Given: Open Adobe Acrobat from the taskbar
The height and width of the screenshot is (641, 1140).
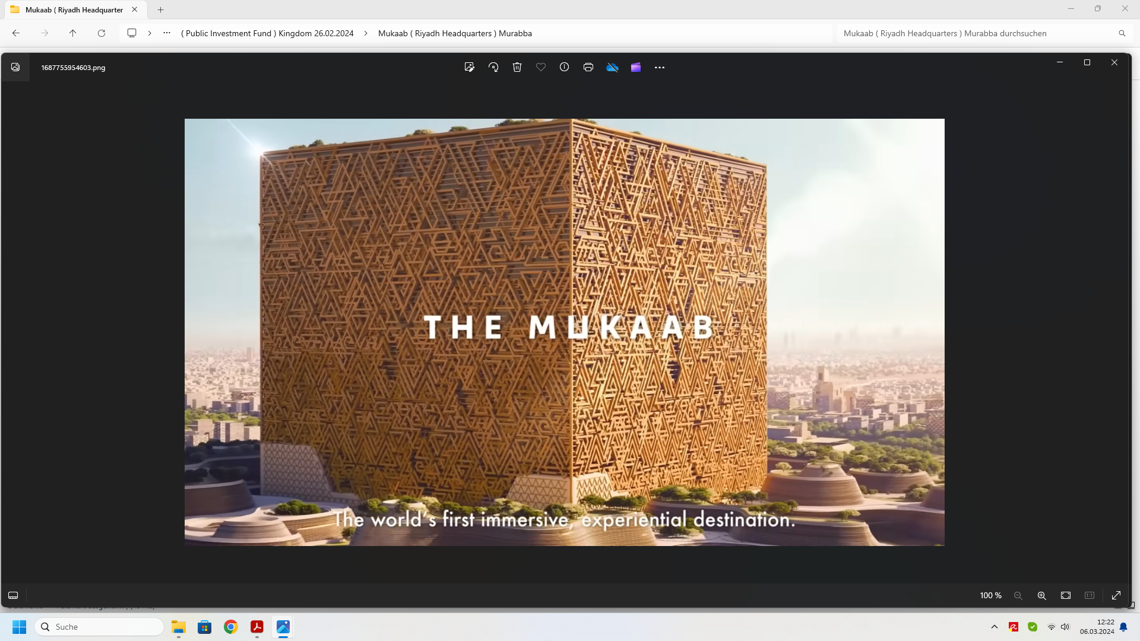Looking at the screenshot, I should coord(257,627).
